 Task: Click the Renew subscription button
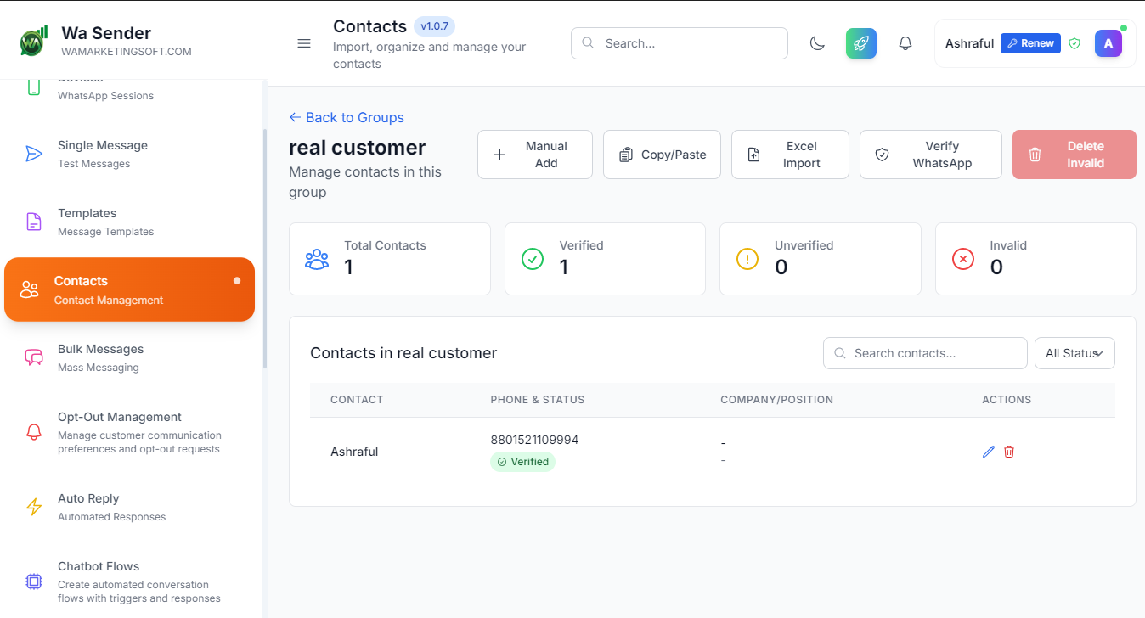[1029, 42]
